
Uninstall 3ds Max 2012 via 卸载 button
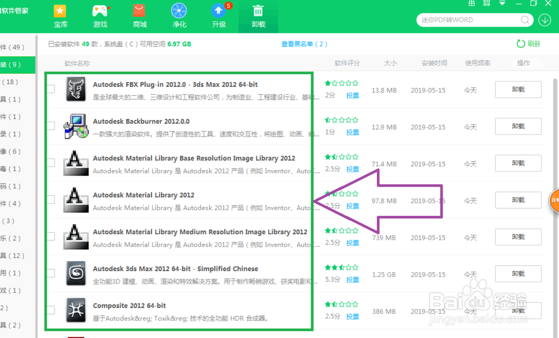coord(518,274)
